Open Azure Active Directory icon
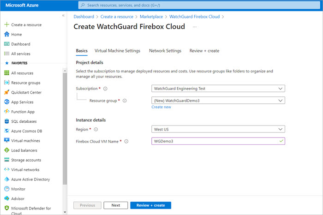Image resolution: width=323 pixels, height=215 pixels. tap(6, 179)
